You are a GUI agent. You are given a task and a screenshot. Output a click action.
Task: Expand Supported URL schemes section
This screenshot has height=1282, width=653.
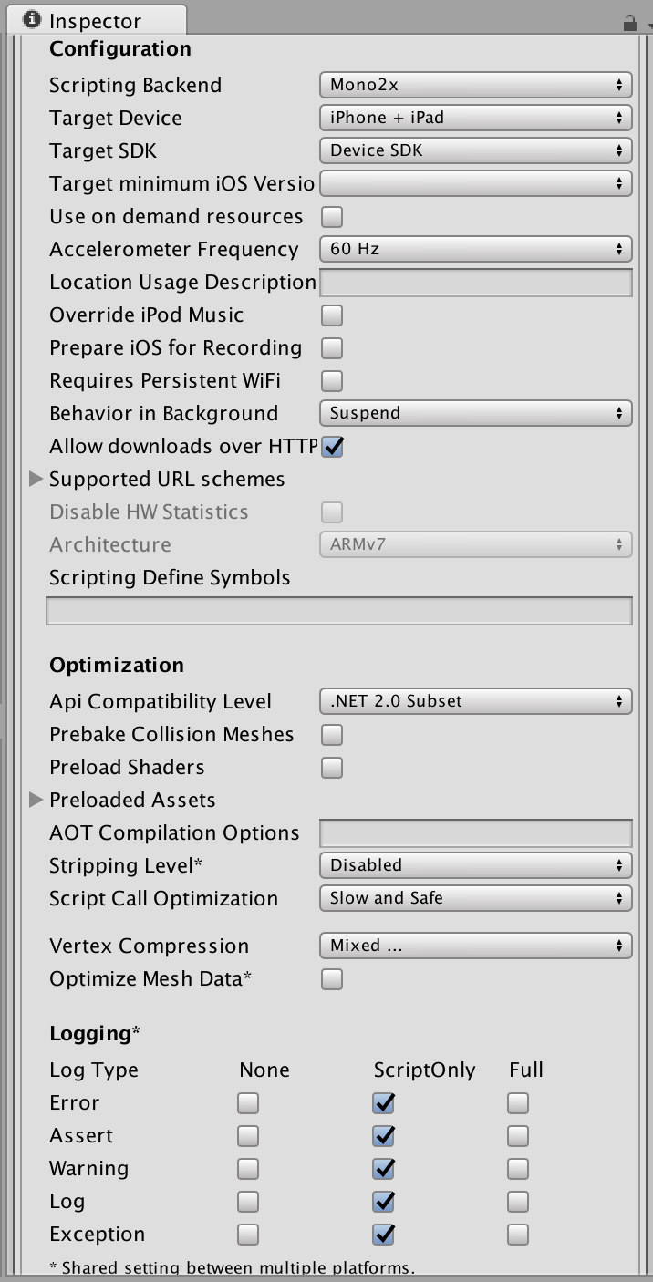tap(36, 479)
